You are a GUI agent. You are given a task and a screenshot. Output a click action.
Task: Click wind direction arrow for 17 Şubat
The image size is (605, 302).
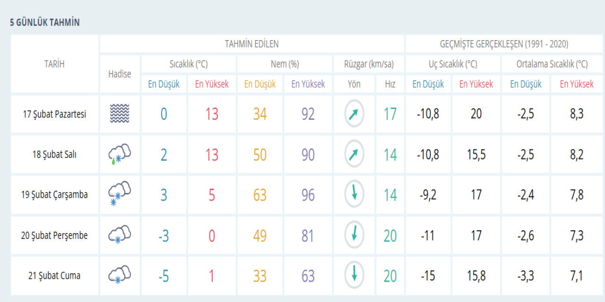click(x=354, y=114)
